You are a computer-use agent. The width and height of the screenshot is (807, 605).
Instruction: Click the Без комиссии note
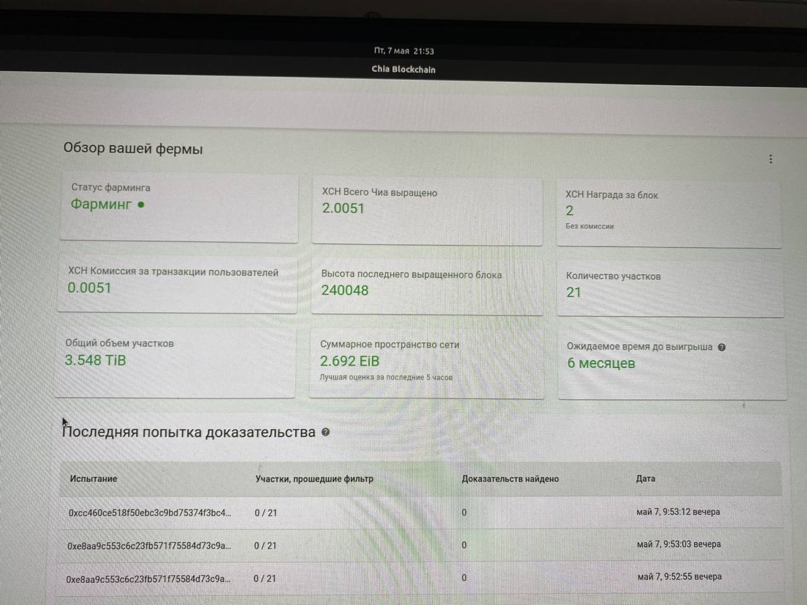(589, 226)
